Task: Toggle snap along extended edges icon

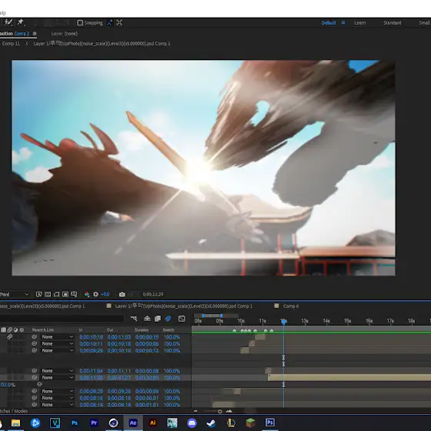Action: tap(109, 23)
